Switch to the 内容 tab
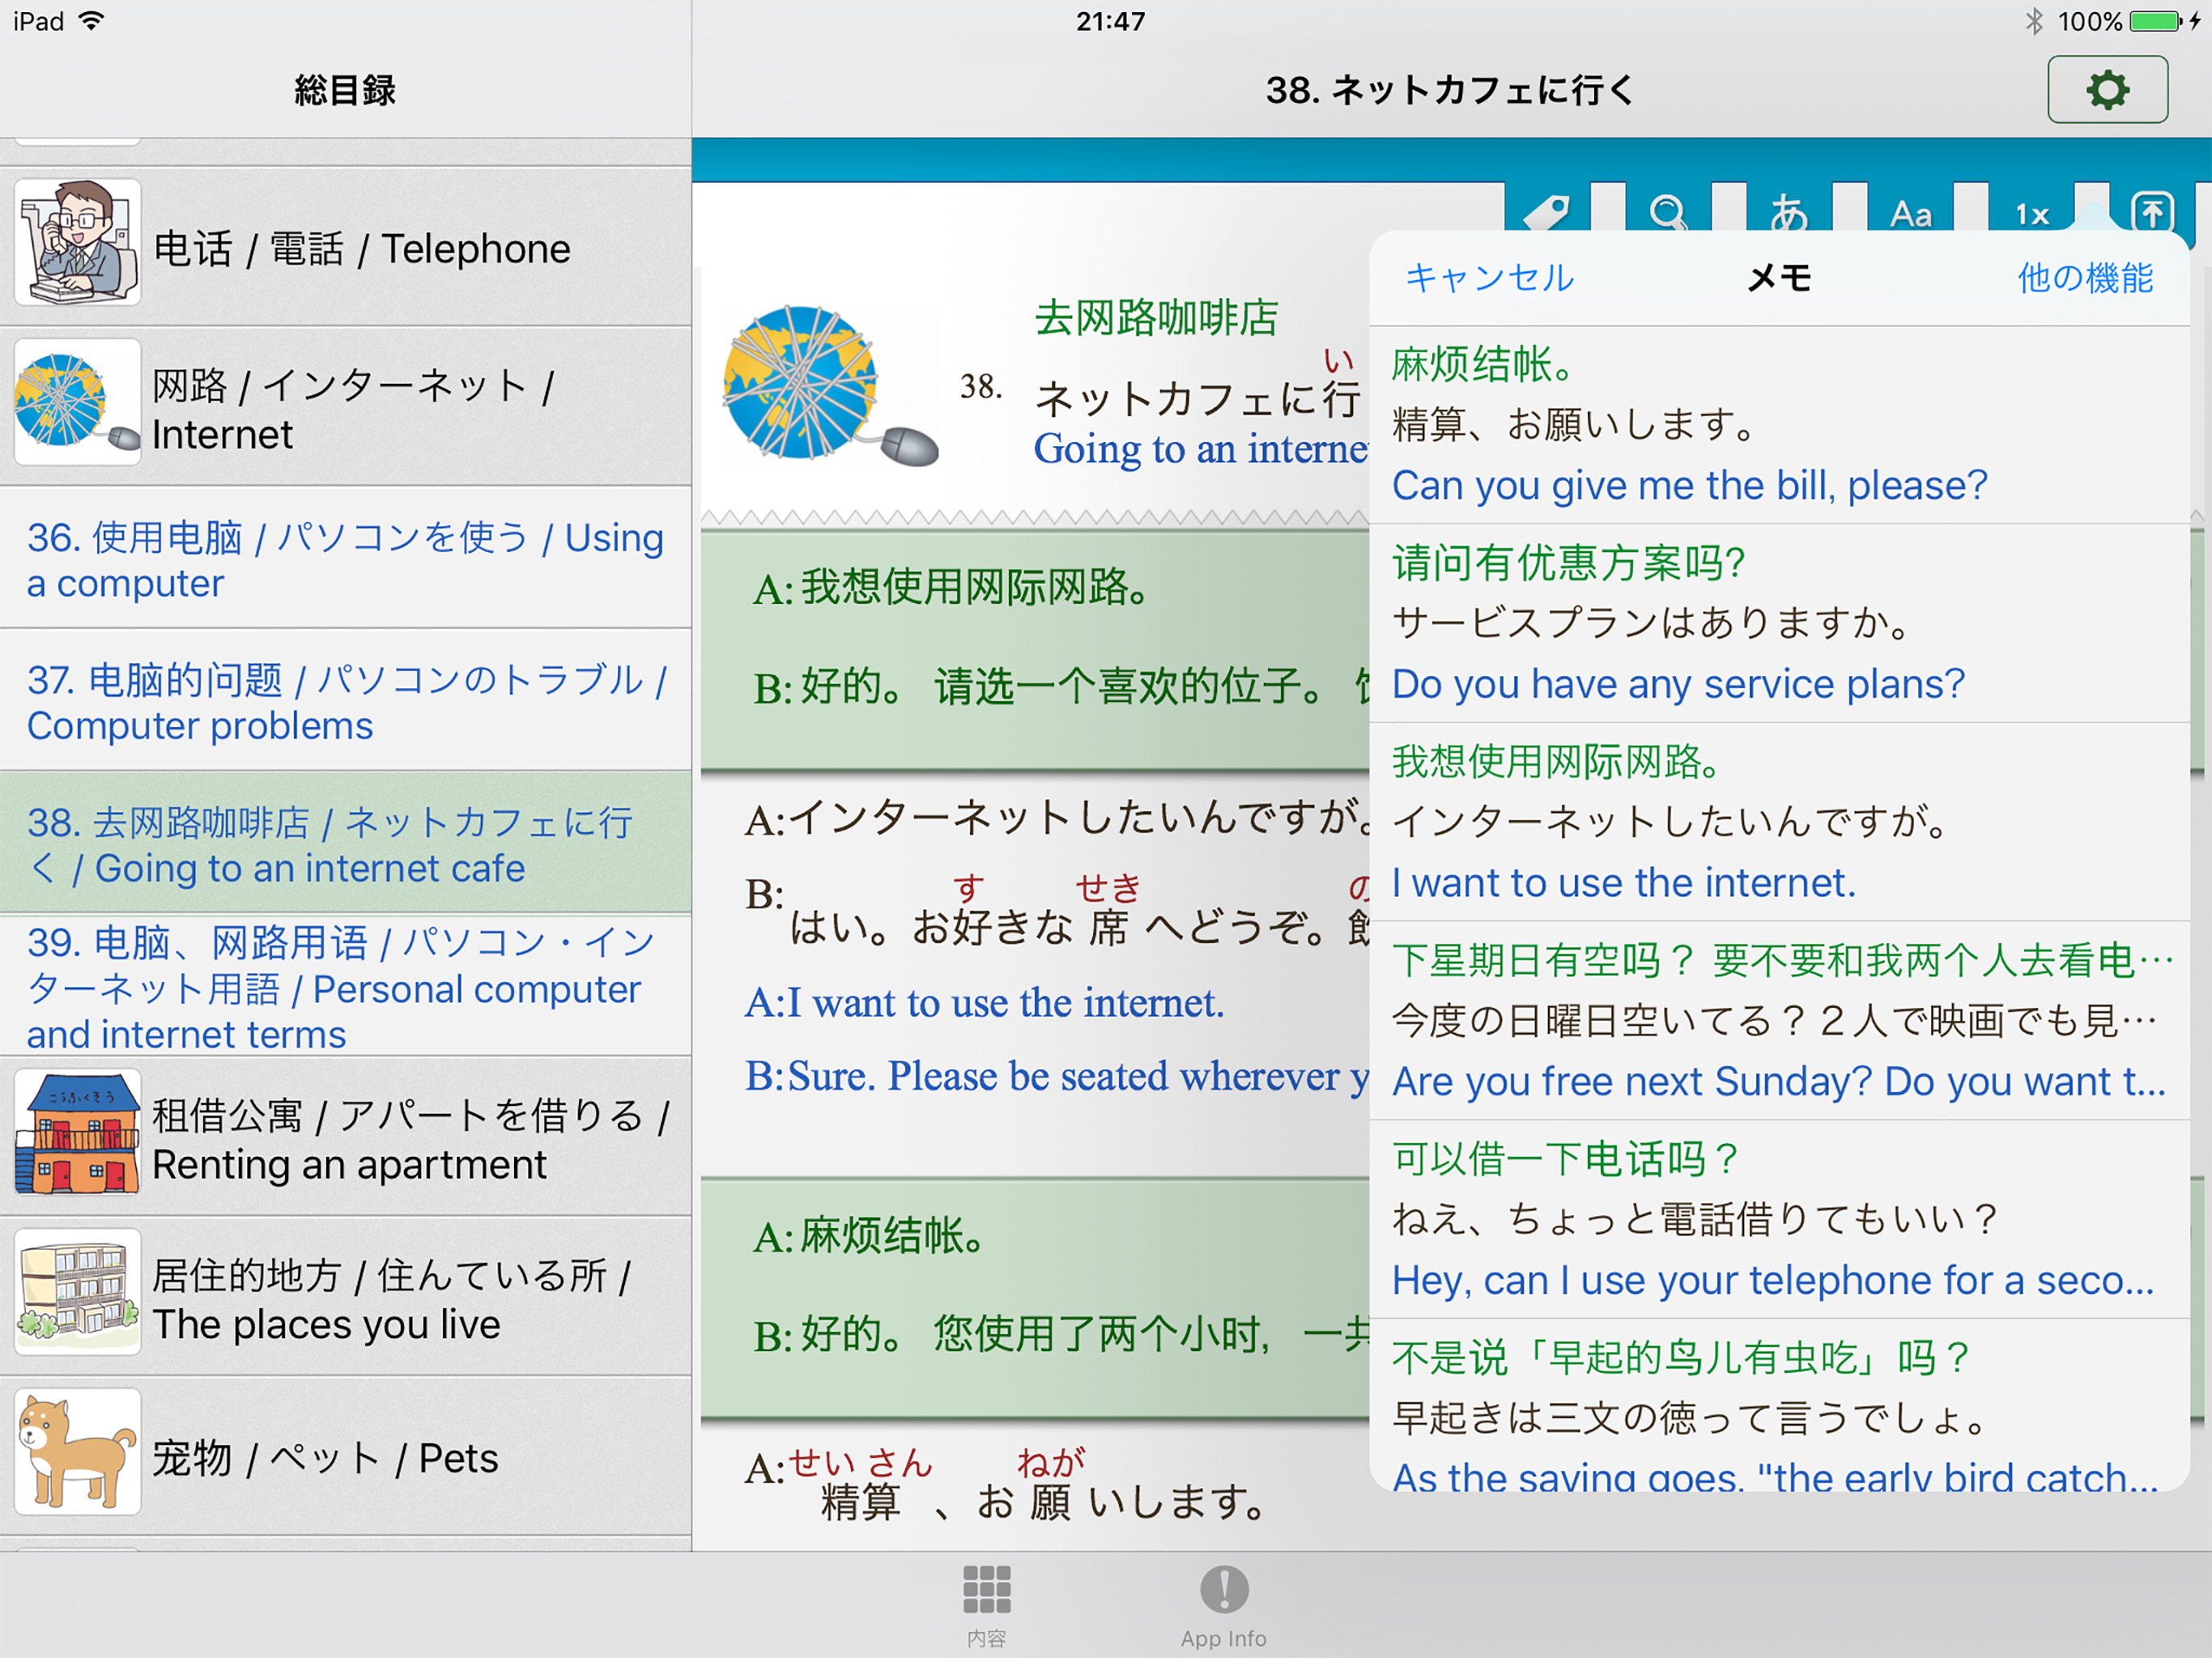Viewport: 2212px width, 1658px height. click(x=986, y=1606)
